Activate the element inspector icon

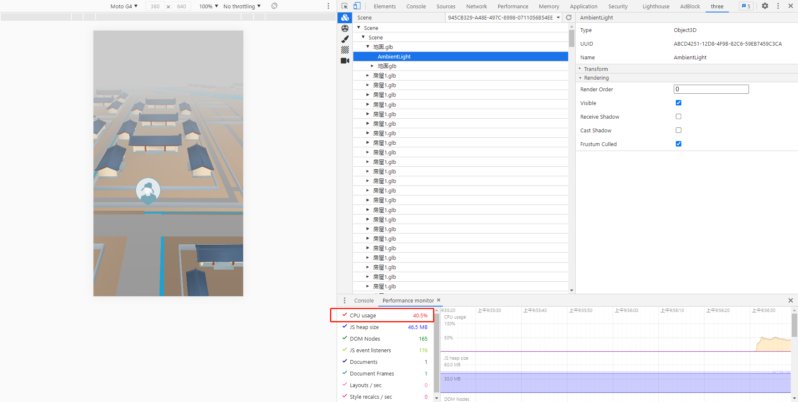click(x=344, y=6)
